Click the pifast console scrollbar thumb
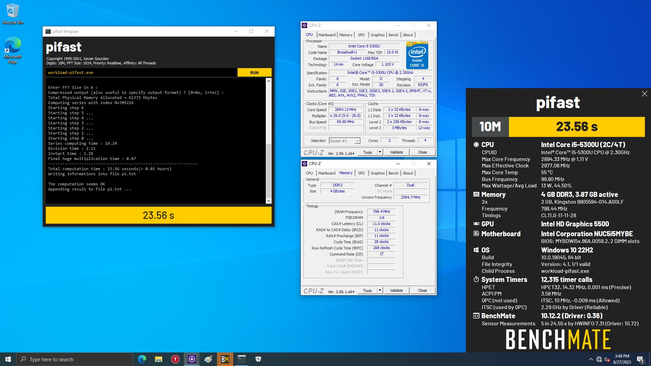This screenshot has height=366, width=651. point(269,171)
